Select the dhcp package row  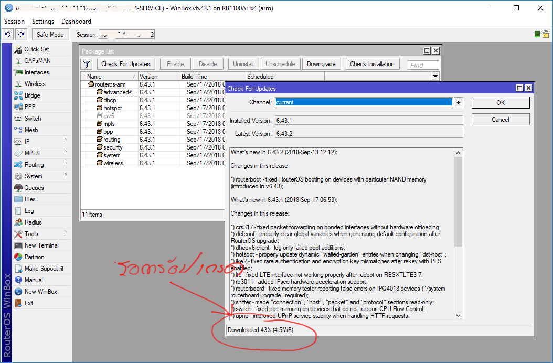(152, 100)
